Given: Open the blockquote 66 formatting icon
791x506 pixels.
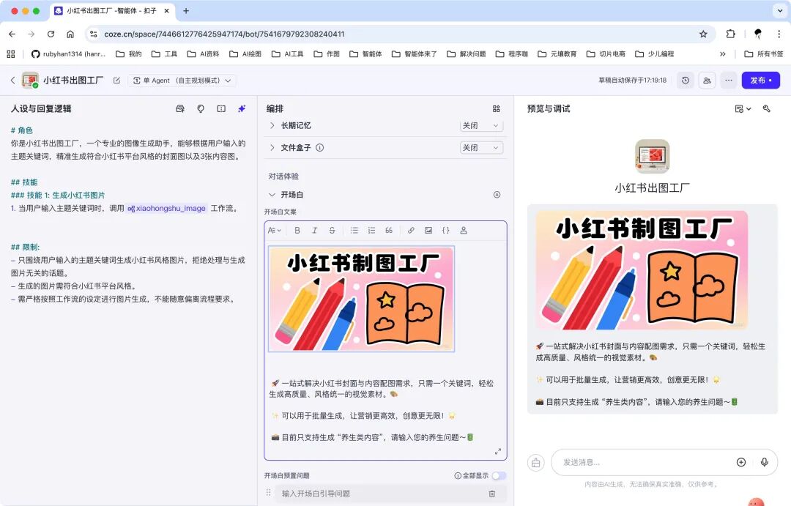Looking at the screenshot, I should tap(389, 230).
